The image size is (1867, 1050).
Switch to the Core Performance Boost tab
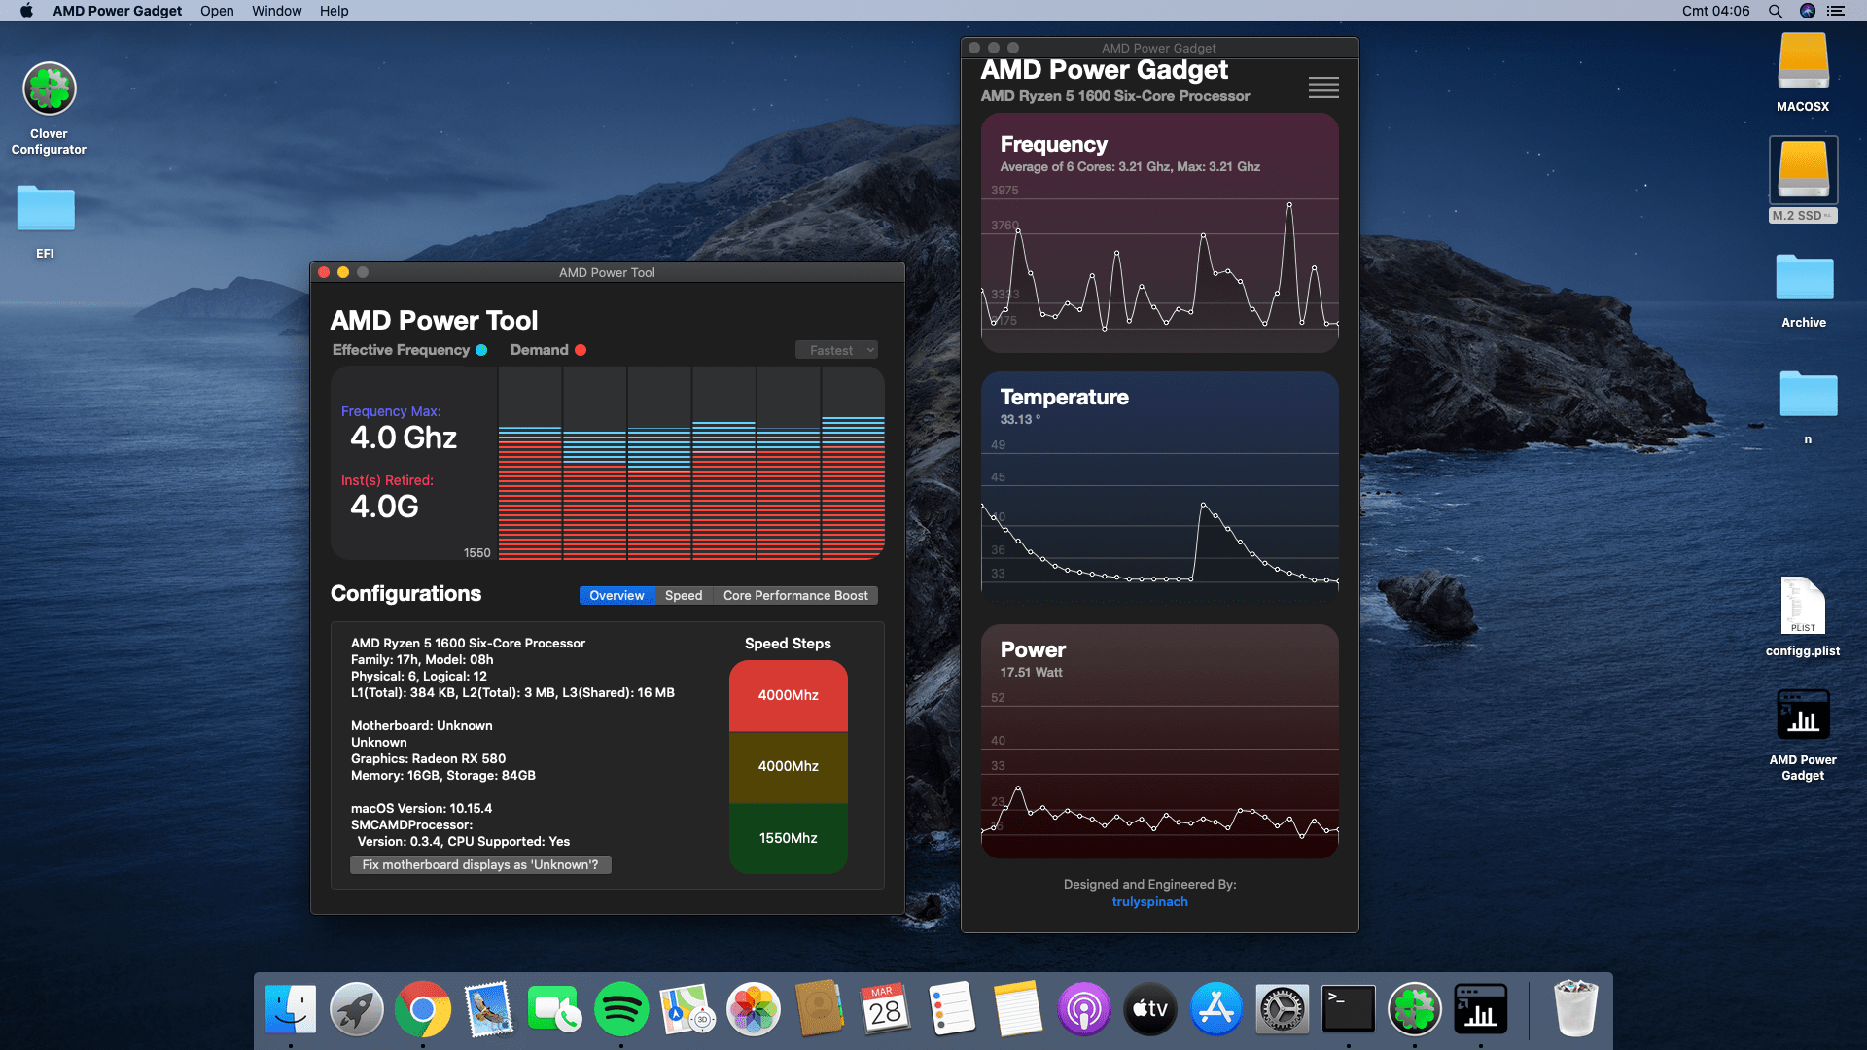795,595
